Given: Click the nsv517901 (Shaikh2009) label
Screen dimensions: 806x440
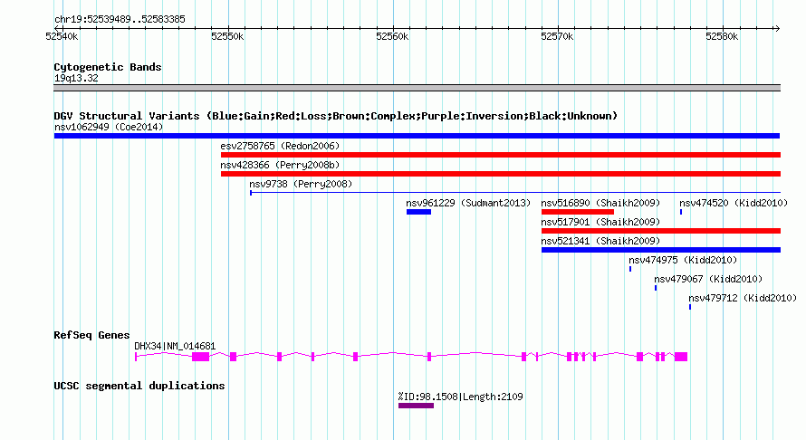Looking at the screenshot, I should click(x=600, y=222).
